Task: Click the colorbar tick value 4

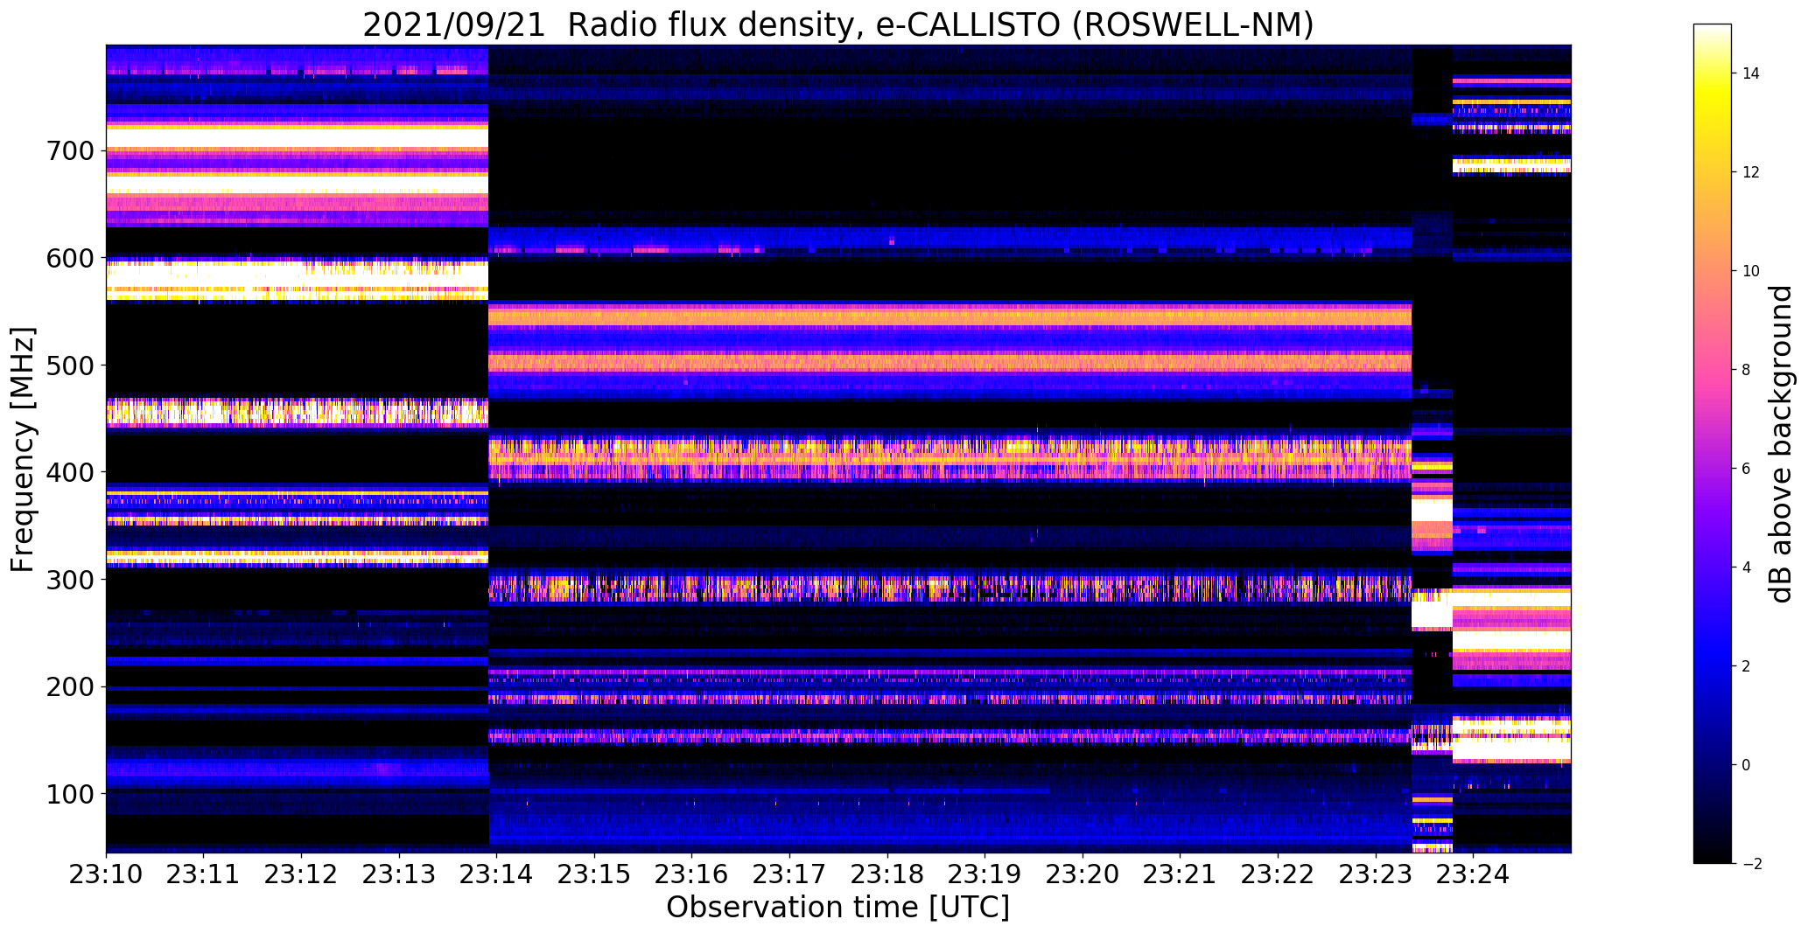Action: tap(1746, 567)
